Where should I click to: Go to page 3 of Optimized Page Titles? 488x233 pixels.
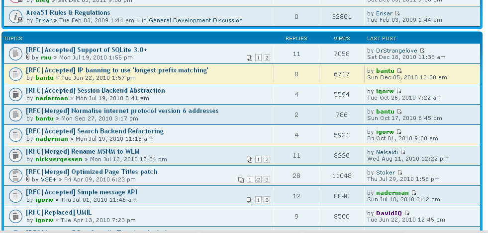click(x=267, y=179)
